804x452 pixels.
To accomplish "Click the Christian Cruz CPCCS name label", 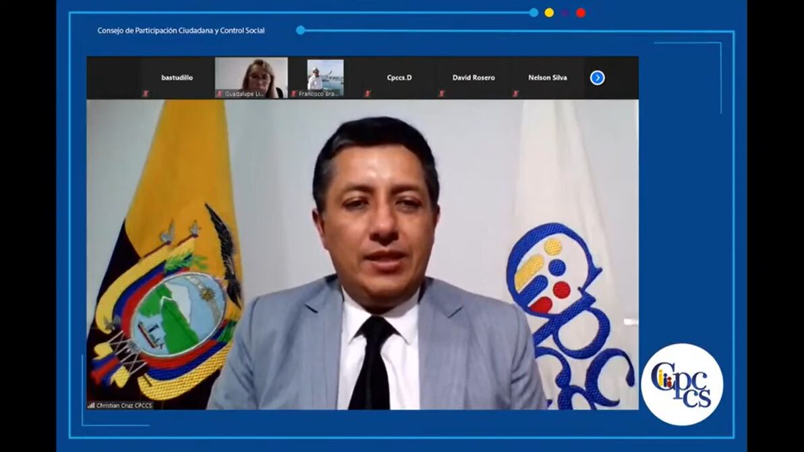I will tap(124, 405).
